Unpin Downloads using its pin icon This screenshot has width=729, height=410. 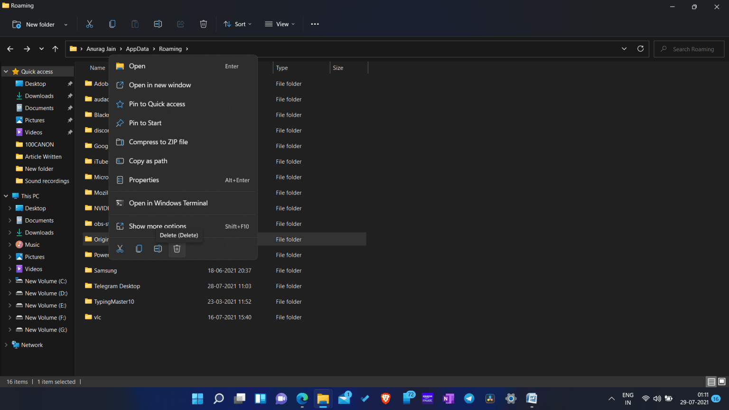point(69,95)
